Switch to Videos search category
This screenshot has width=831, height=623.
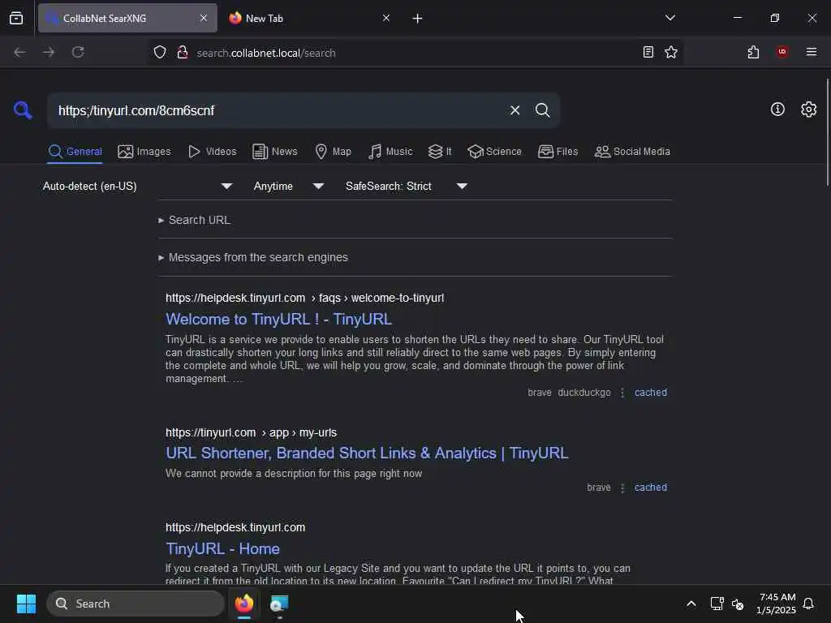click(212, 152)
